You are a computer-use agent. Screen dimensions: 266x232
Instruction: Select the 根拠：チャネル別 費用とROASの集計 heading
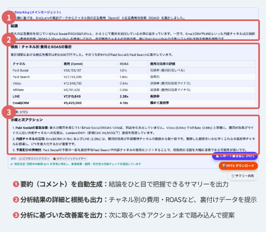pos(41,47)
